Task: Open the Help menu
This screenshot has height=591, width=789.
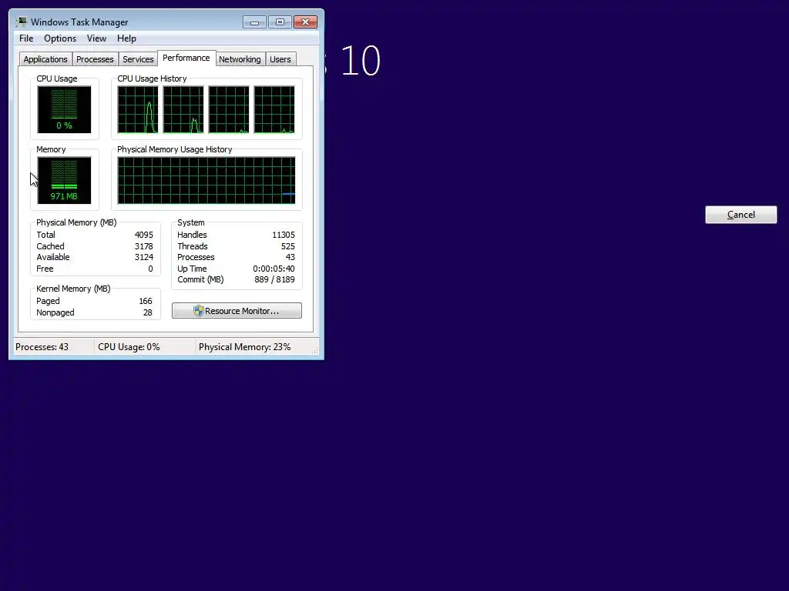Action: pyautogui.click(x=126, y=38)
